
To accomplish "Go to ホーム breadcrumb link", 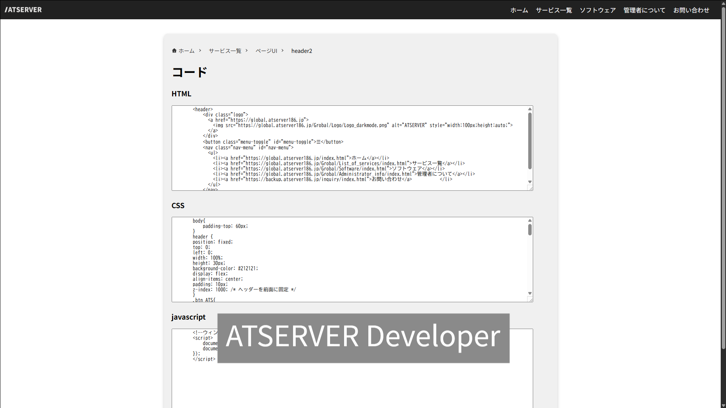I will point(186,51).
